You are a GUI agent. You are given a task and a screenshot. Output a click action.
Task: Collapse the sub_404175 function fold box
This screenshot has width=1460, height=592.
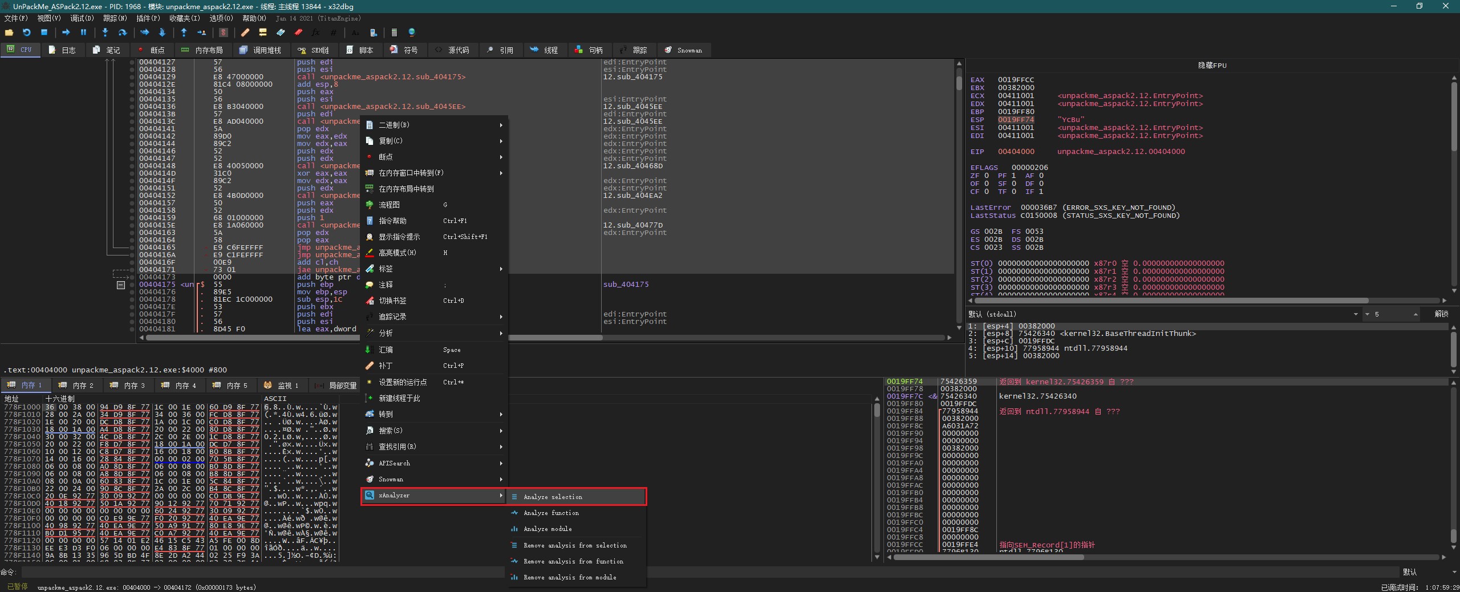[x=121, y=285]
